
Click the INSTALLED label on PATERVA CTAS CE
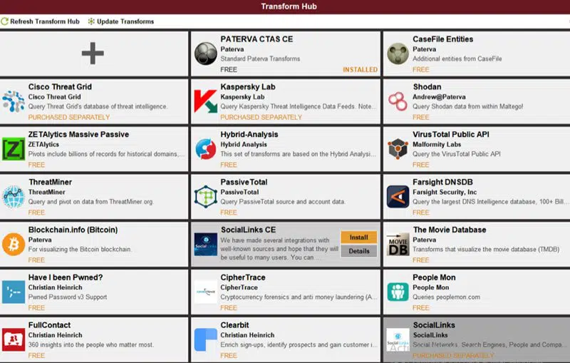360,69
